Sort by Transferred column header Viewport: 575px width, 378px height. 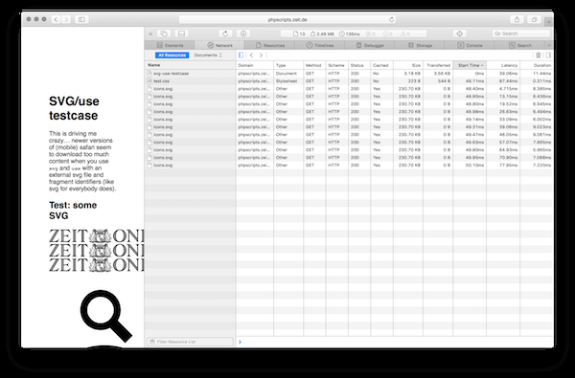click(x=438, y=65)
